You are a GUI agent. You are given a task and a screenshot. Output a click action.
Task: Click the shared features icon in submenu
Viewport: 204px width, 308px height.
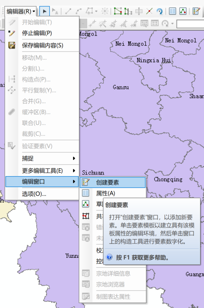[x=86, y=216]
